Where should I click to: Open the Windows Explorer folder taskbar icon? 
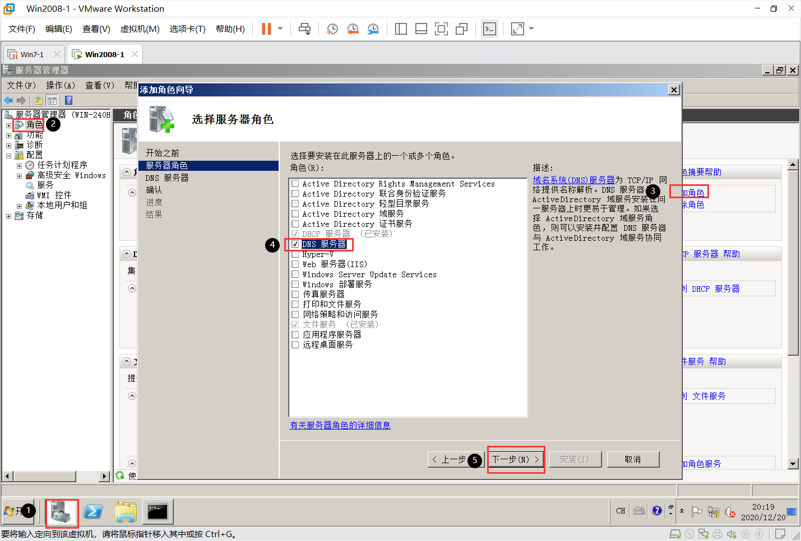126,512
